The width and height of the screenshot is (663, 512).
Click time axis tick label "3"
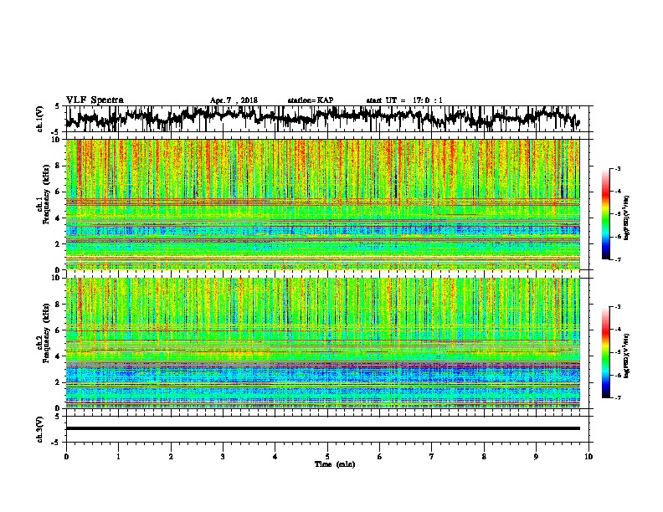[x=223, y=456]
